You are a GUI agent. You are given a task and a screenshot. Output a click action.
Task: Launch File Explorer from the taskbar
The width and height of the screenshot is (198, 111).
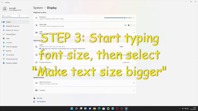click(94, 109)
